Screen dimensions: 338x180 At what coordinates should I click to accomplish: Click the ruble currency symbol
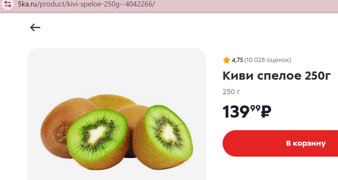[266, 112]
